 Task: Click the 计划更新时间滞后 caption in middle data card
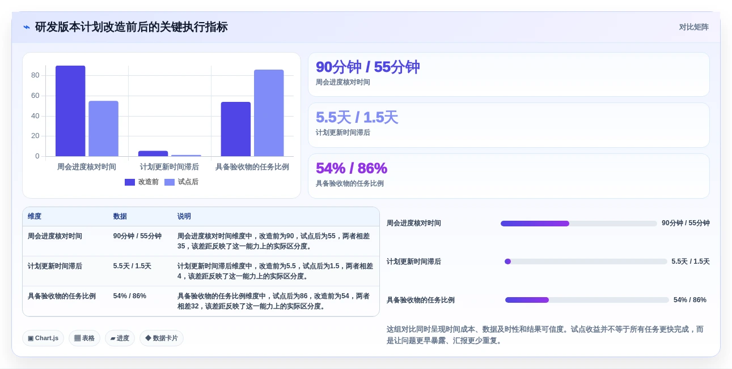(343, 133)
